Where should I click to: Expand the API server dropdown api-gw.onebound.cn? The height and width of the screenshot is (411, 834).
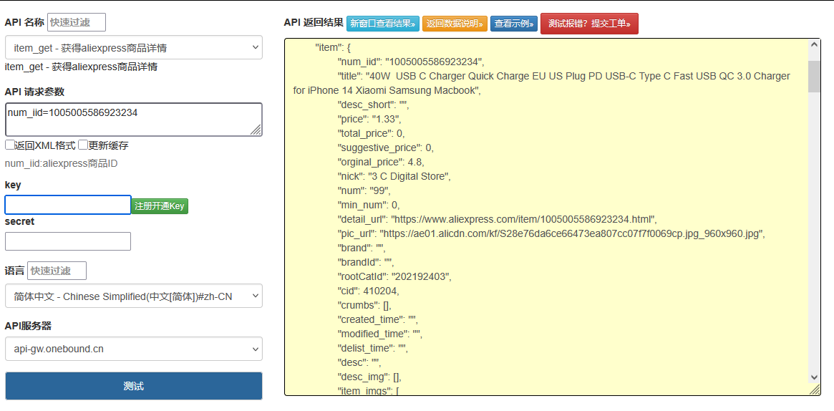click(133, 349)
